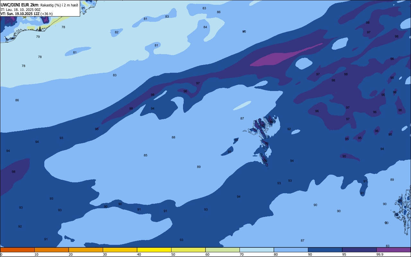The image size is (411, 257).
Task: Pick the pale green 60–70 legend swatch
Action: [x=223, y=250]
